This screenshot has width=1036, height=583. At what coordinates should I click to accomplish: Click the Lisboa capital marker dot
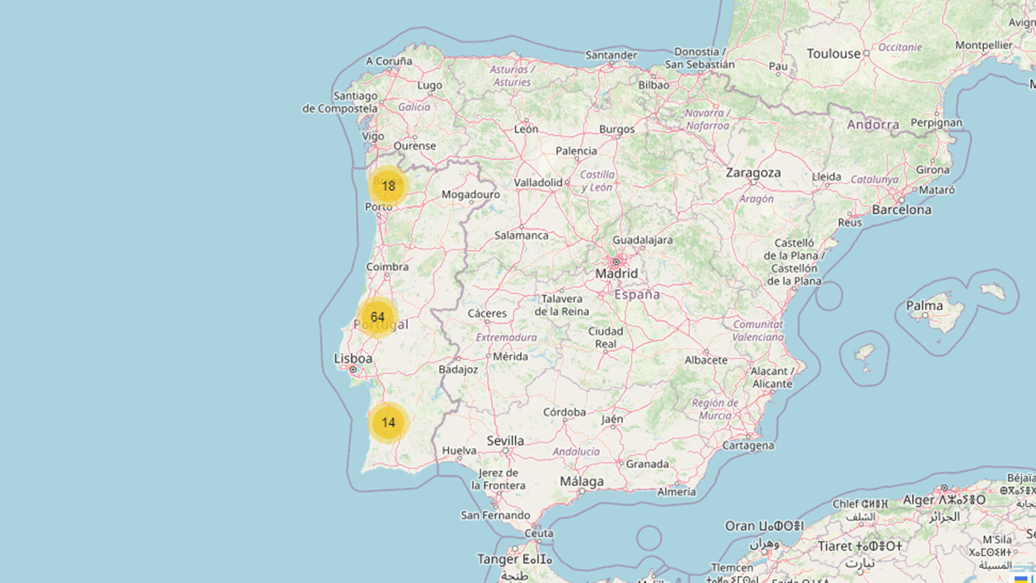pyautogui.click(x=353, y=370)
